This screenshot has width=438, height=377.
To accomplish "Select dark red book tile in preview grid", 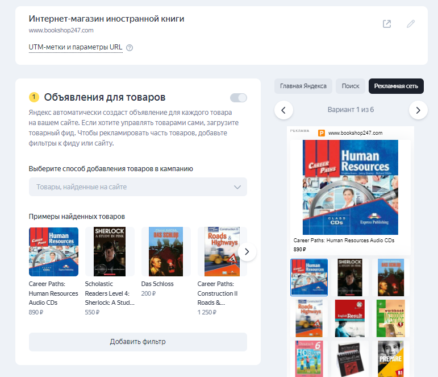I will coord(350,359).
